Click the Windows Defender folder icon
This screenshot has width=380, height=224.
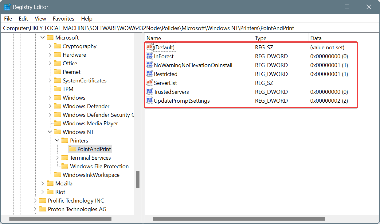click(57, 106)
